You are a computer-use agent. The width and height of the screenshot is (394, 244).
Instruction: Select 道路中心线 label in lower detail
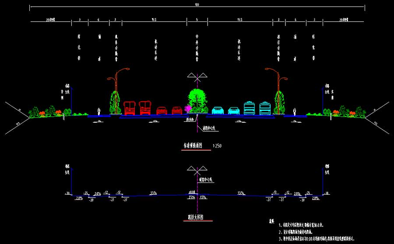click(206, 180)
